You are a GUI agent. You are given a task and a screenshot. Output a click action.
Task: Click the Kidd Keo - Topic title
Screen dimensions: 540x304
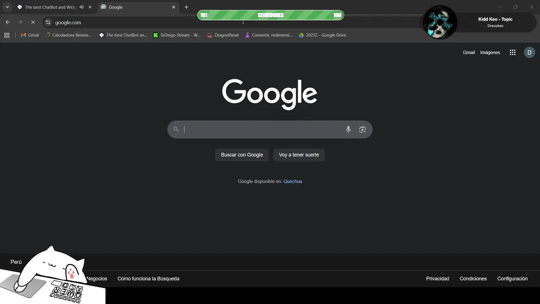(495, 19)
